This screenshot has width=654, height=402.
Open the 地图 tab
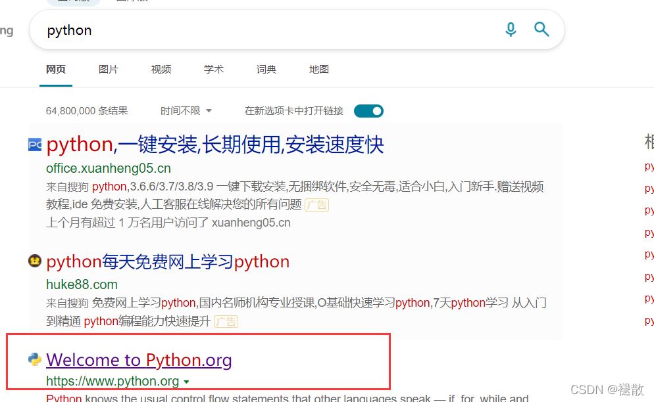tap(318, 69)
